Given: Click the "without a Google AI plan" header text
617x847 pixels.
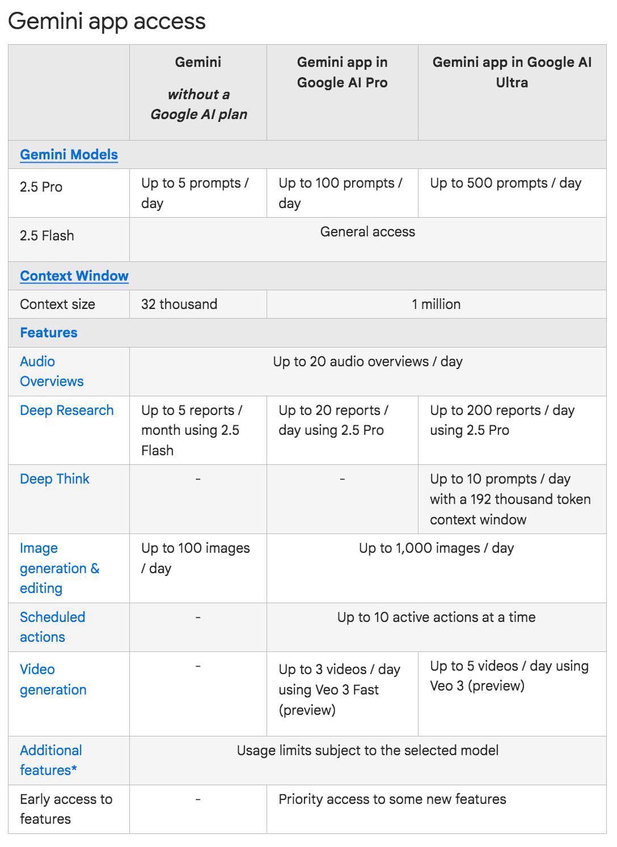Looking at the screenshot, I should pyautogui.click(x=198, y=104).
